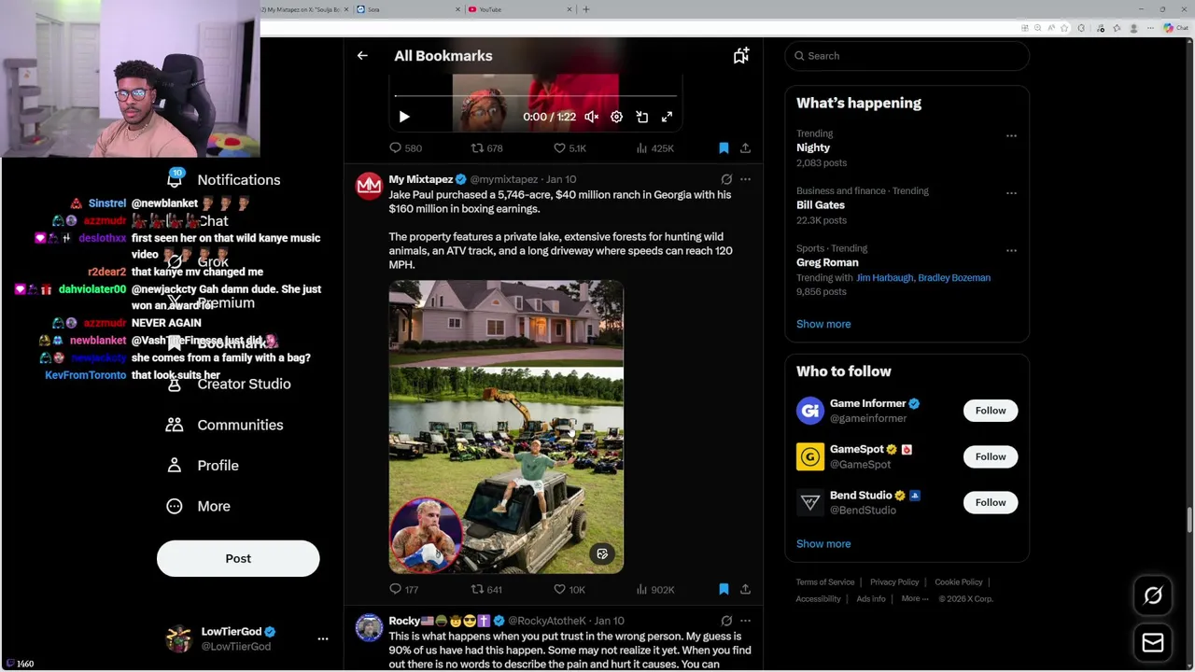Open the Copilot Chat button in browser toolbar
The width and height of the screenshot is (1195, 672).
click(x=1175, y=28)
